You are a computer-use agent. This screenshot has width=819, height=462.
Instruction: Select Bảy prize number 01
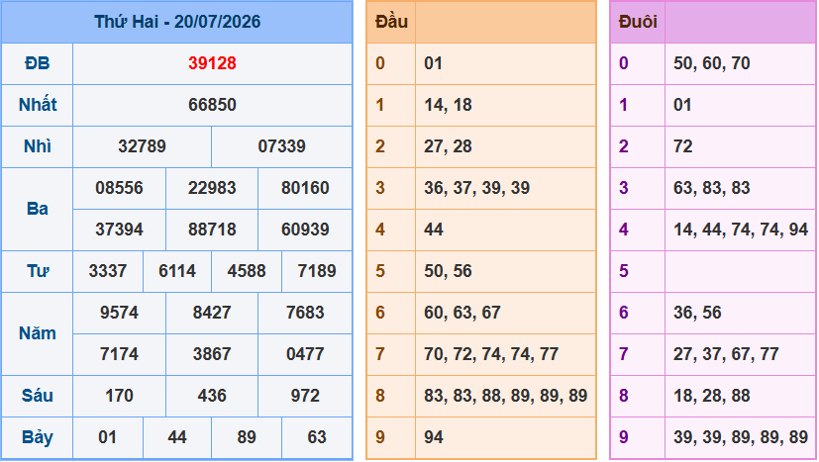pyautogui.click(x=108, y=437)
